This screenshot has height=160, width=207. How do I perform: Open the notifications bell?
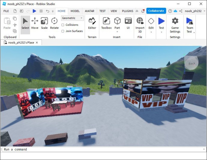[143, 11]
